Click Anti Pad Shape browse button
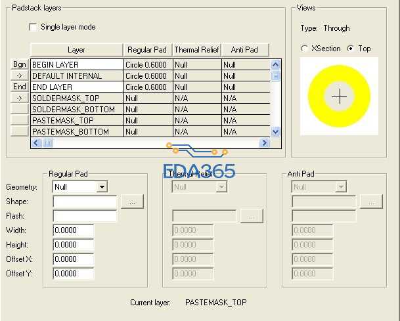Image resolution: width=400 pixels, height=321 pixels. 371,202
